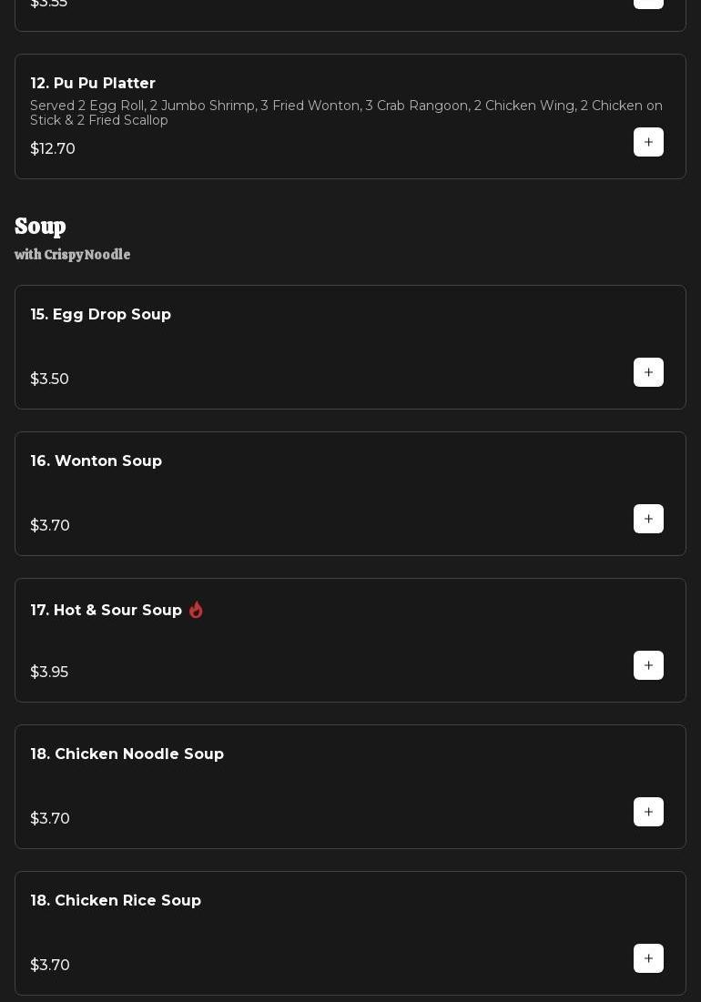Screen dimensions: 701x1002
Task: Click the 17. Hot & Sour Soup title
Action: click(107, 611)
